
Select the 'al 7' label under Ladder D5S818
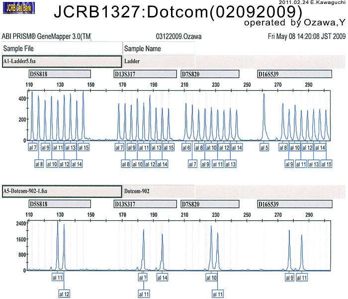tap(33, 148)
